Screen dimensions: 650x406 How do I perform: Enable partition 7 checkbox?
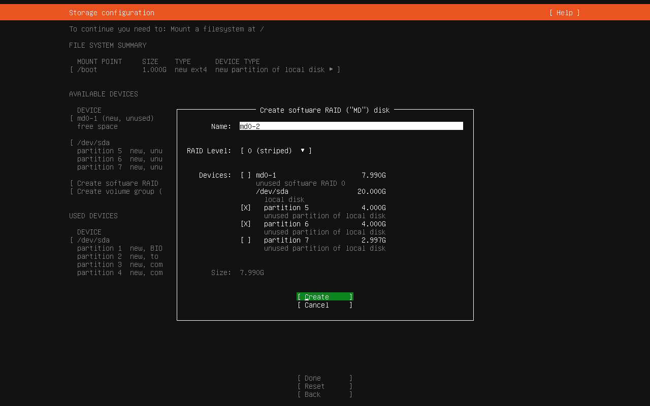(x=246, y=240)
